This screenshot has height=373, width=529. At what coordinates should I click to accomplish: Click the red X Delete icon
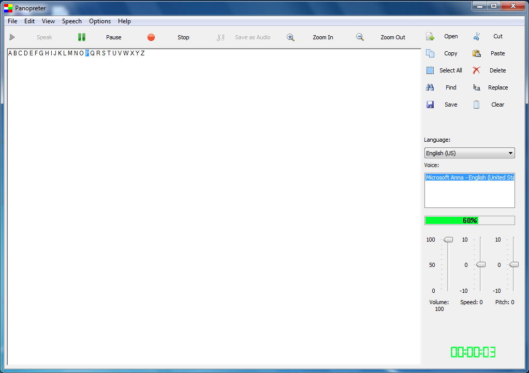click(477, 70)
